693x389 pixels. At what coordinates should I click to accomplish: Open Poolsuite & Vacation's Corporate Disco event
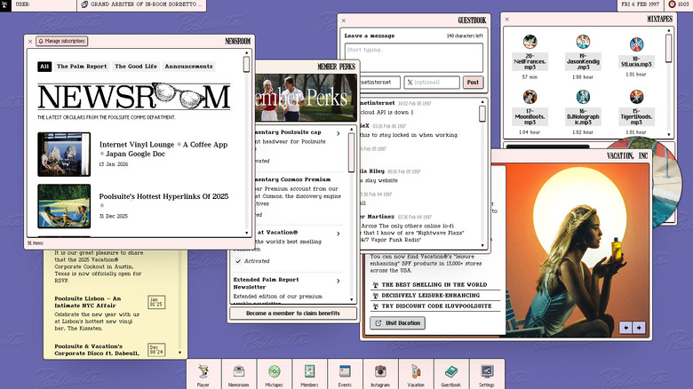click(97, 350)
